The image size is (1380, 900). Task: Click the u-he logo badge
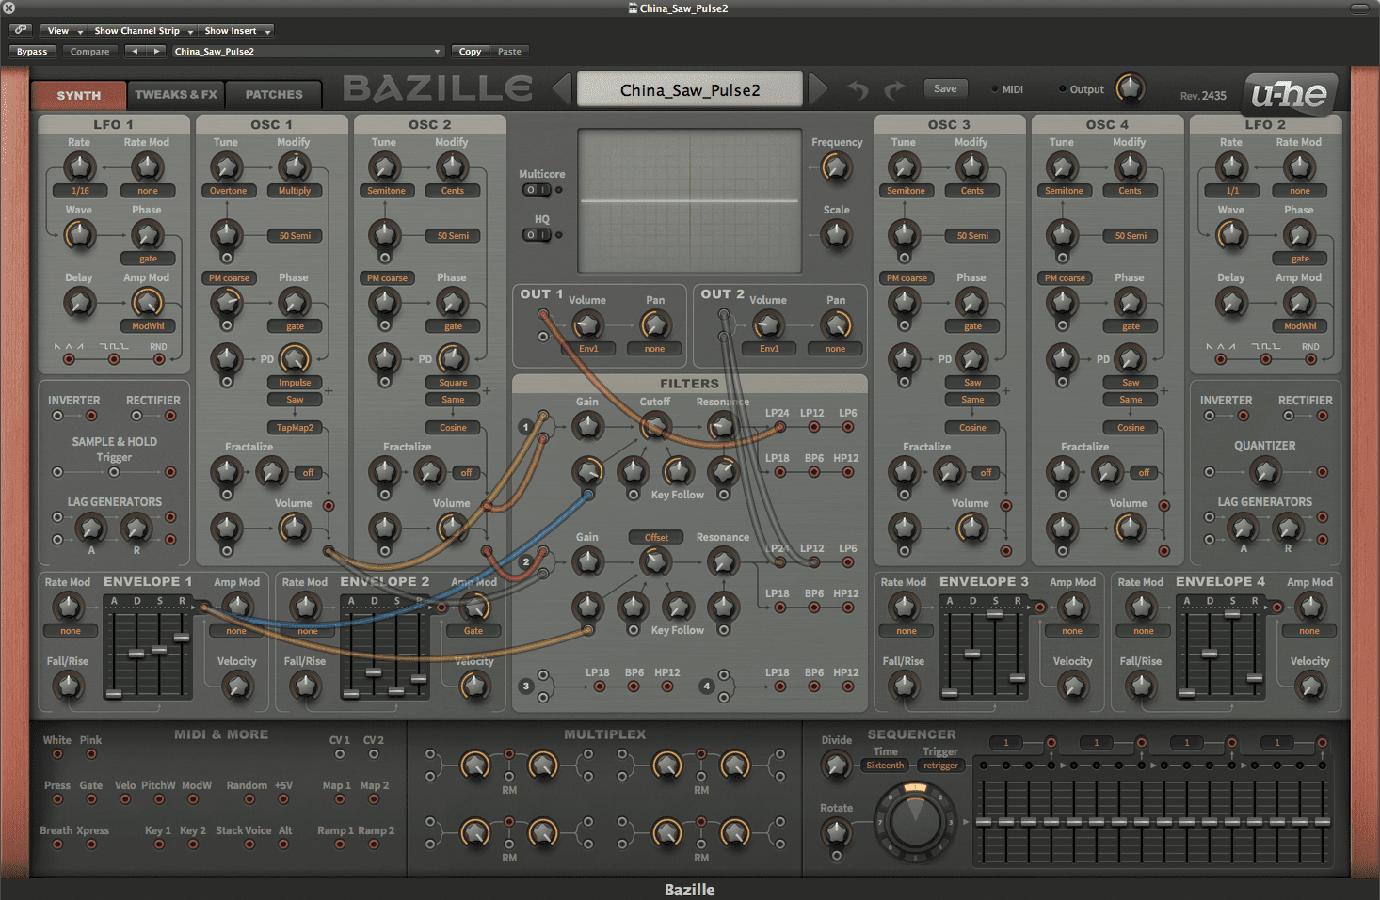coord(1289,94)
